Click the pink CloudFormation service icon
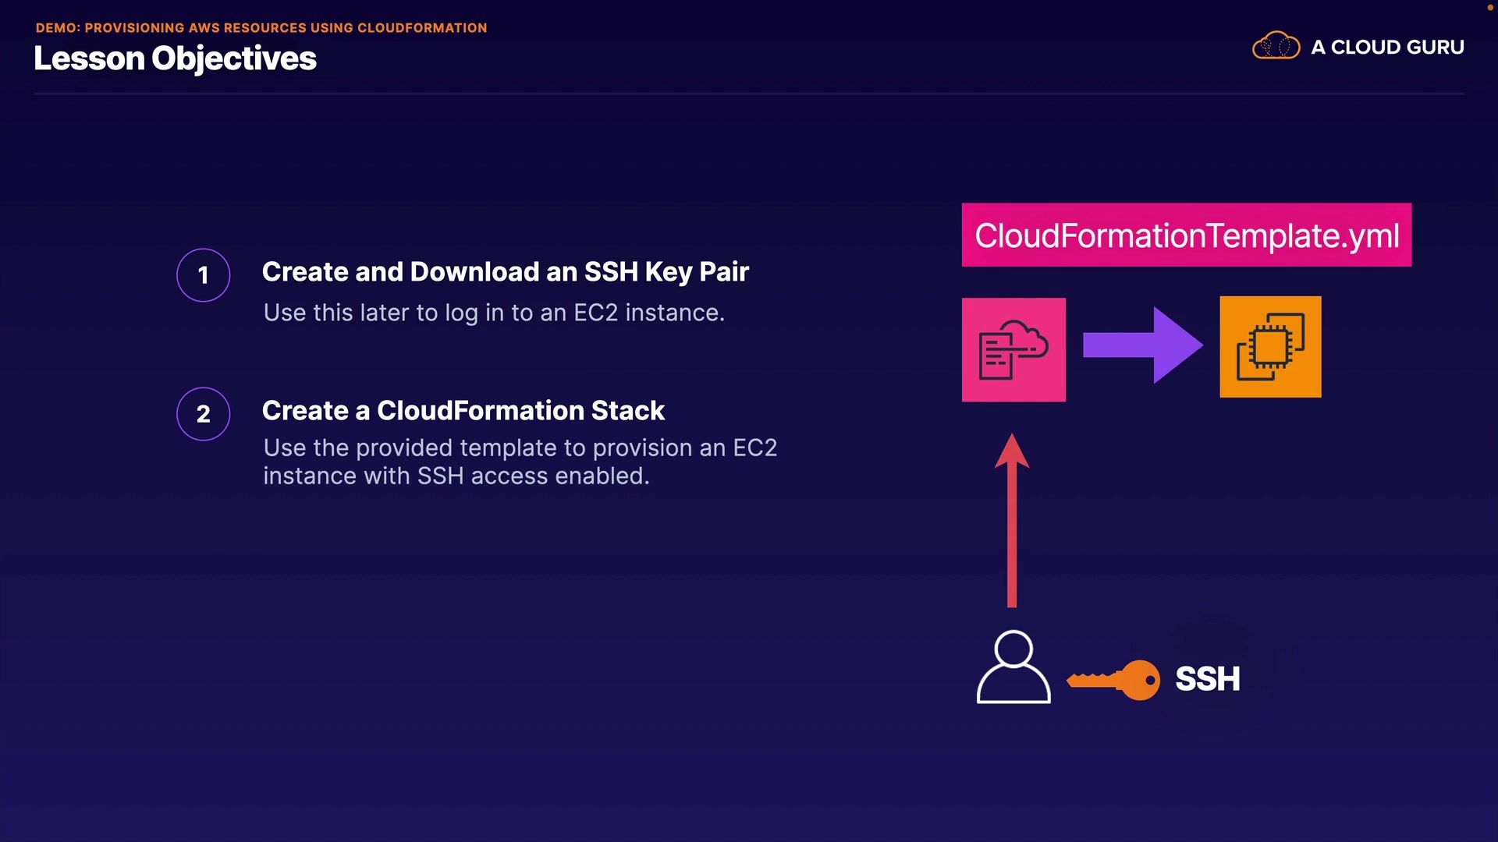 tap(1013, 349)
